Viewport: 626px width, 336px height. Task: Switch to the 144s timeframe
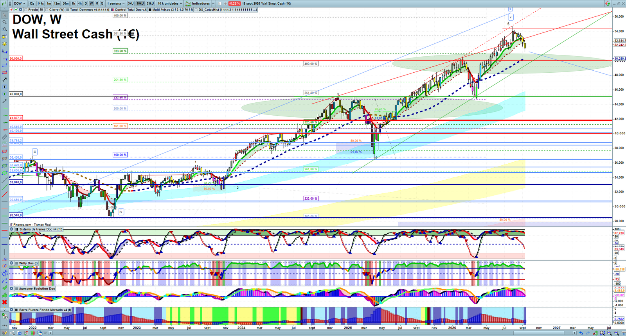click(40, 4)
